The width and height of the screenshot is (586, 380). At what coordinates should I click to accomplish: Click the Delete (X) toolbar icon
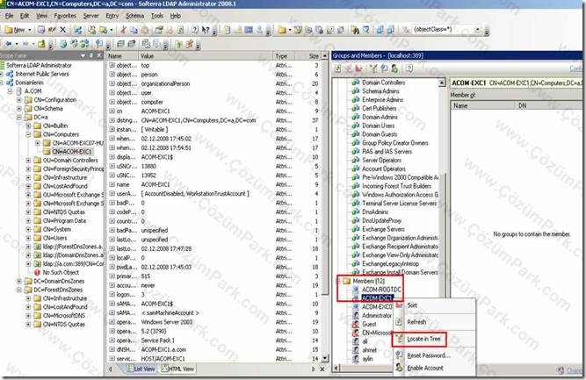pos(62,30)
